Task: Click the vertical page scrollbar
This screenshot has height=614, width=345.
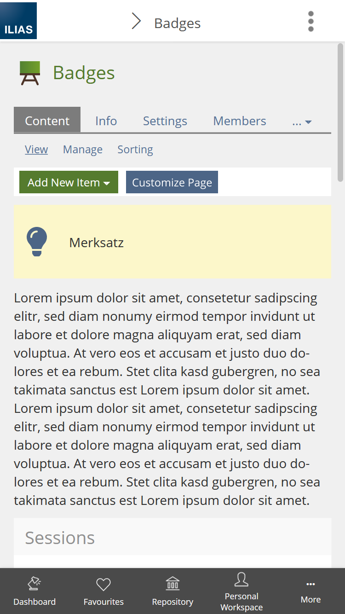Action: (340, 112)
